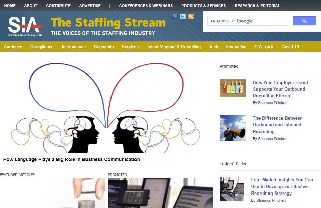
Task: Click the blue search magnifier button
Action: (304, 21)
